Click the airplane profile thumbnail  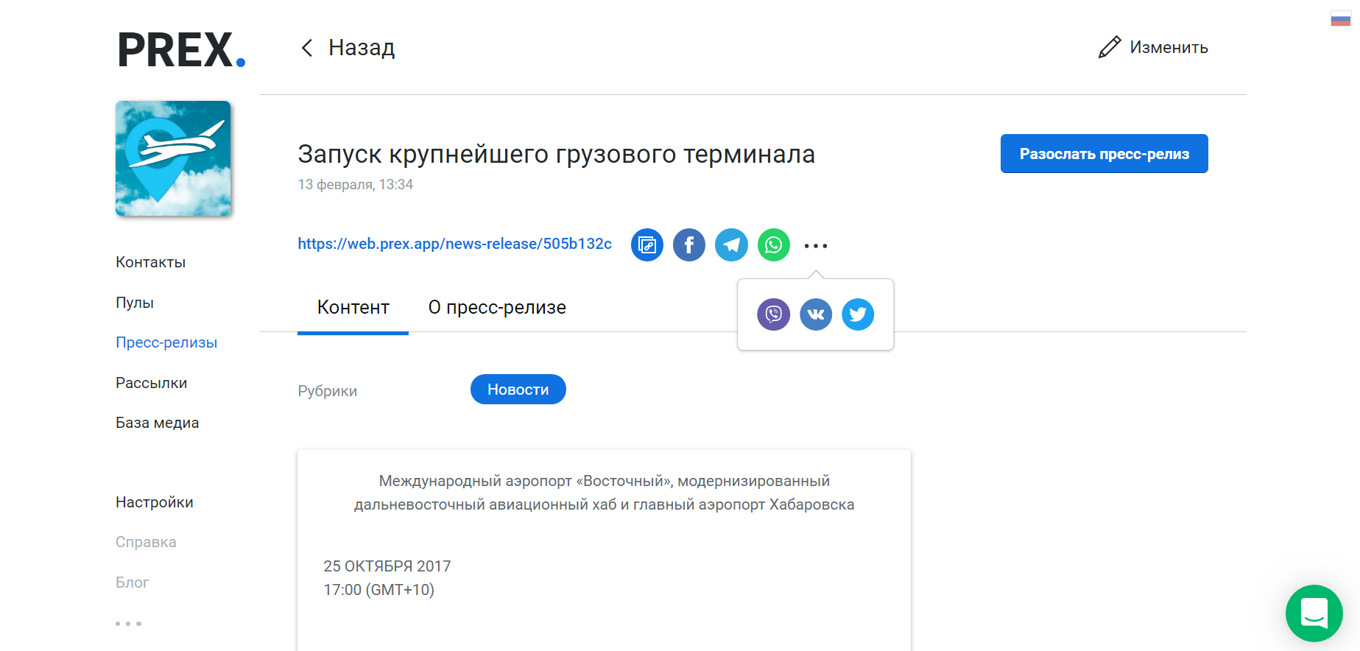173,158
